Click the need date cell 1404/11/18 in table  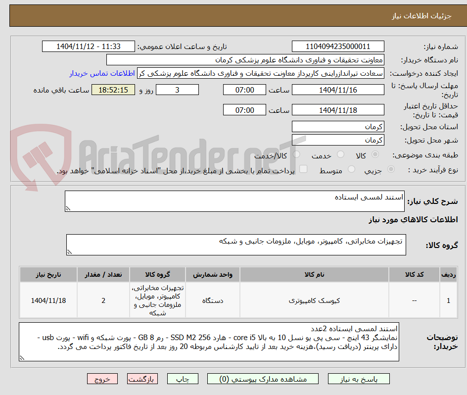tap(48, 300)
